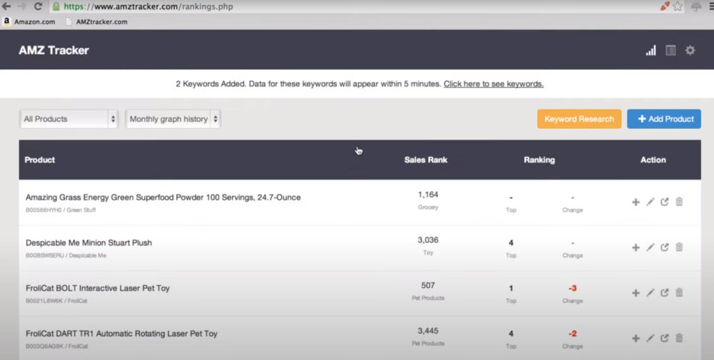Click the Keyword Research button
The width and height of the screenshot is (714, 360).
click(579, 119)
